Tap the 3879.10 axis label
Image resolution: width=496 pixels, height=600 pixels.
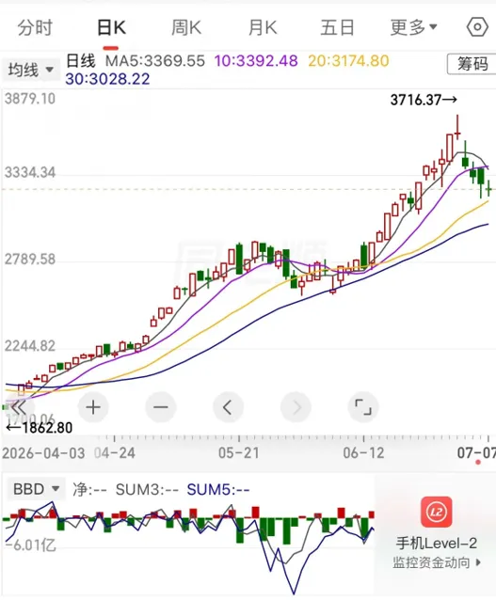[x=30, y=99]
